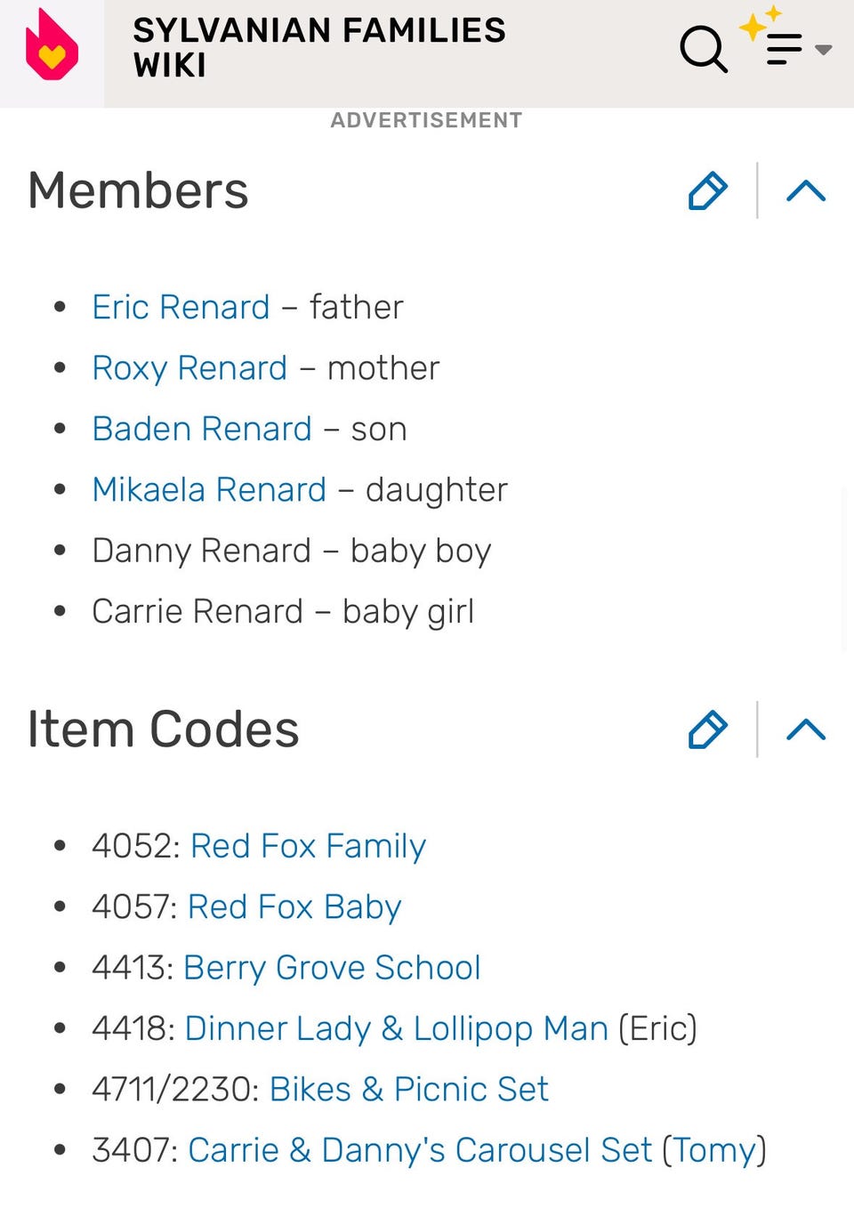Open the Bikes & Picnic Set link
Screen dimensions: 854x1216
point(408,1089)
